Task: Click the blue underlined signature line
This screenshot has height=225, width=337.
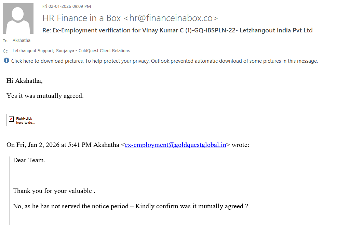Action: [x=51, y=108]
